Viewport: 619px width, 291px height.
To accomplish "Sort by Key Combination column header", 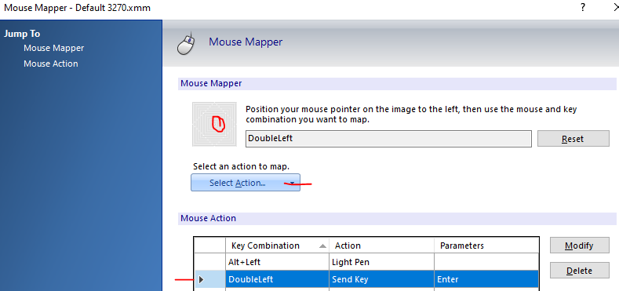I will pos(277,246).
